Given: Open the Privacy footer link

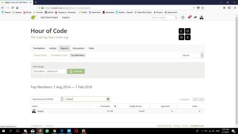Looking at the screenshot, I should [x=177, y=126].
